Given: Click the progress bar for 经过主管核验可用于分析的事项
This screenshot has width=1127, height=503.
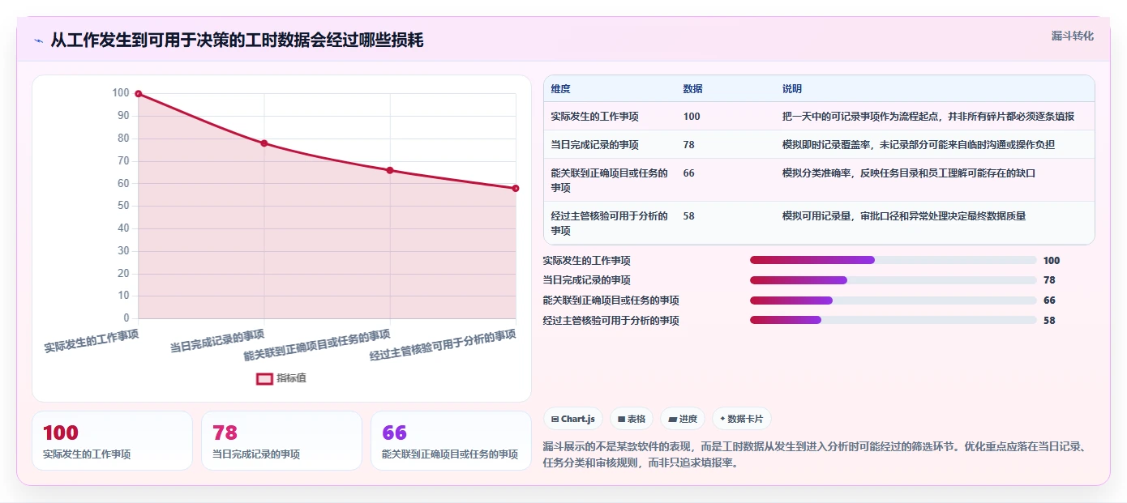Looking at the screenshot, I should coord(893,320).
